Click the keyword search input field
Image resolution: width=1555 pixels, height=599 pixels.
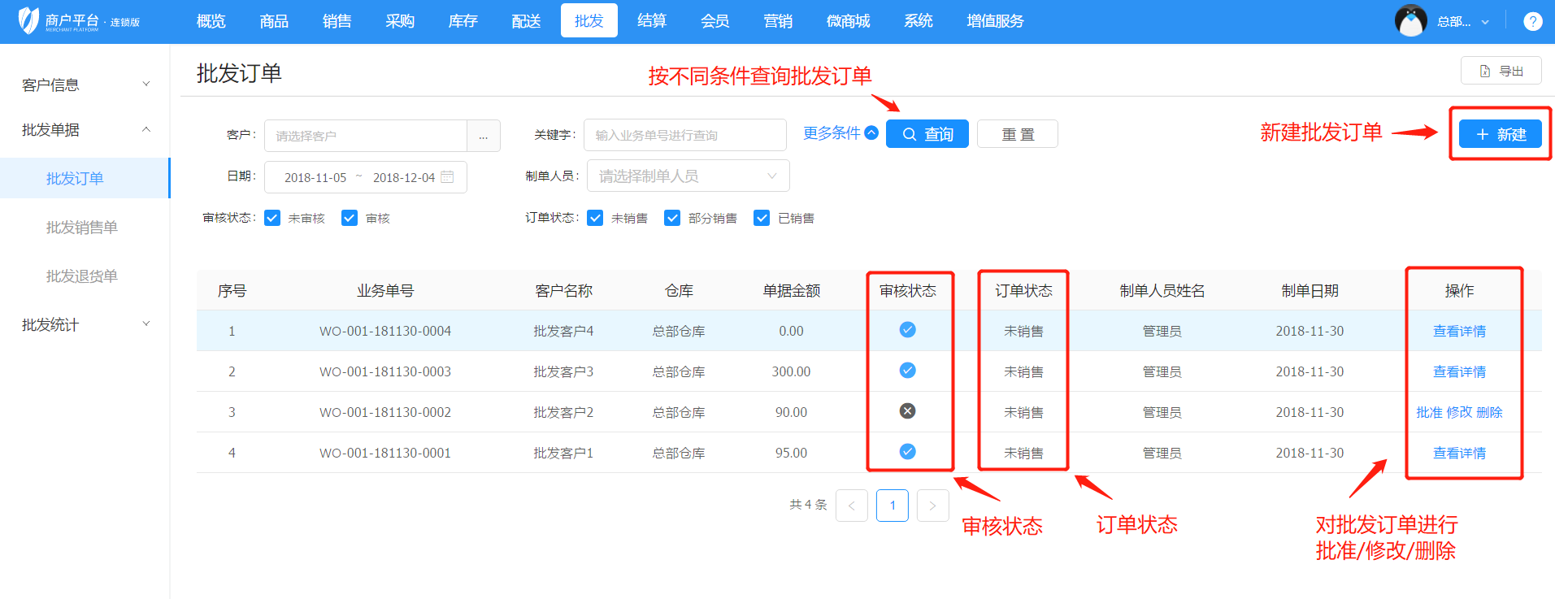pos(684,135)
